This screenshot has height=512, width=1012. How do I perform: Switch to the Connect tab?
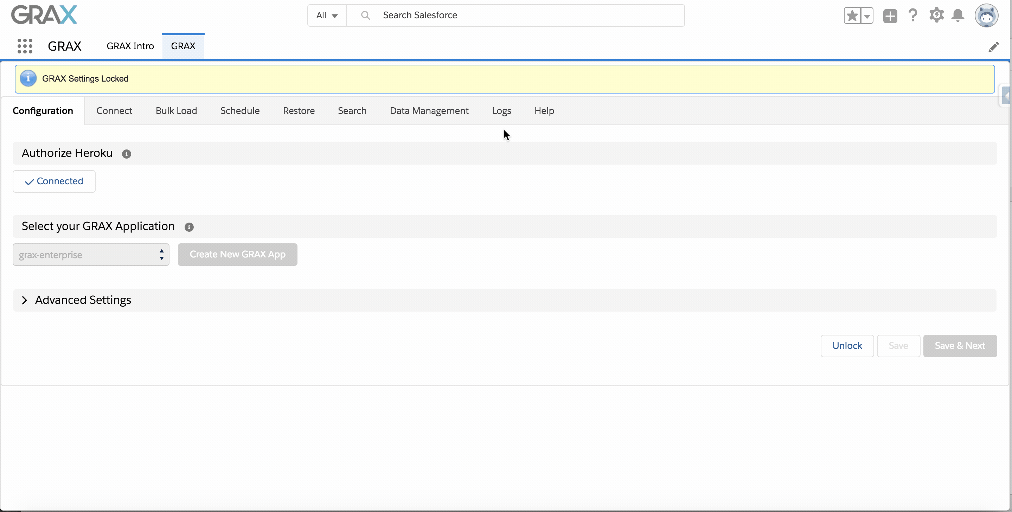pos(114,111)
